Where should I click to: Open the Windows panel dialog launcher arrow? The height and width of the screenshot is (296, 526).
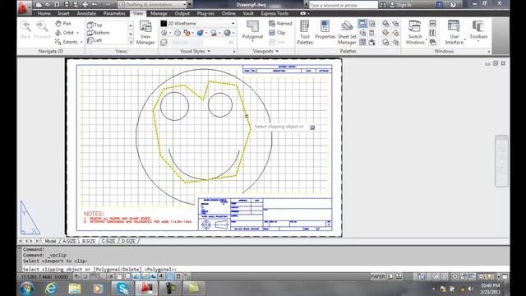(x=489, y=51)
